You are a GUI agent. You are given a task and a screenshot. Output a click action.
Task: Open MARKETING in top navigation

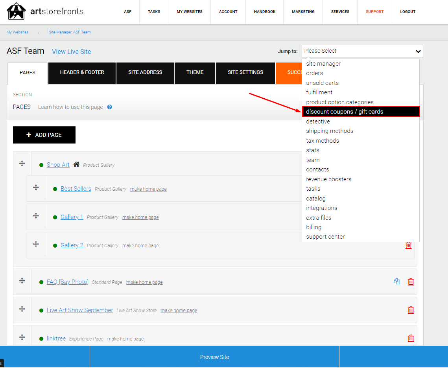(x=303, y=12)
